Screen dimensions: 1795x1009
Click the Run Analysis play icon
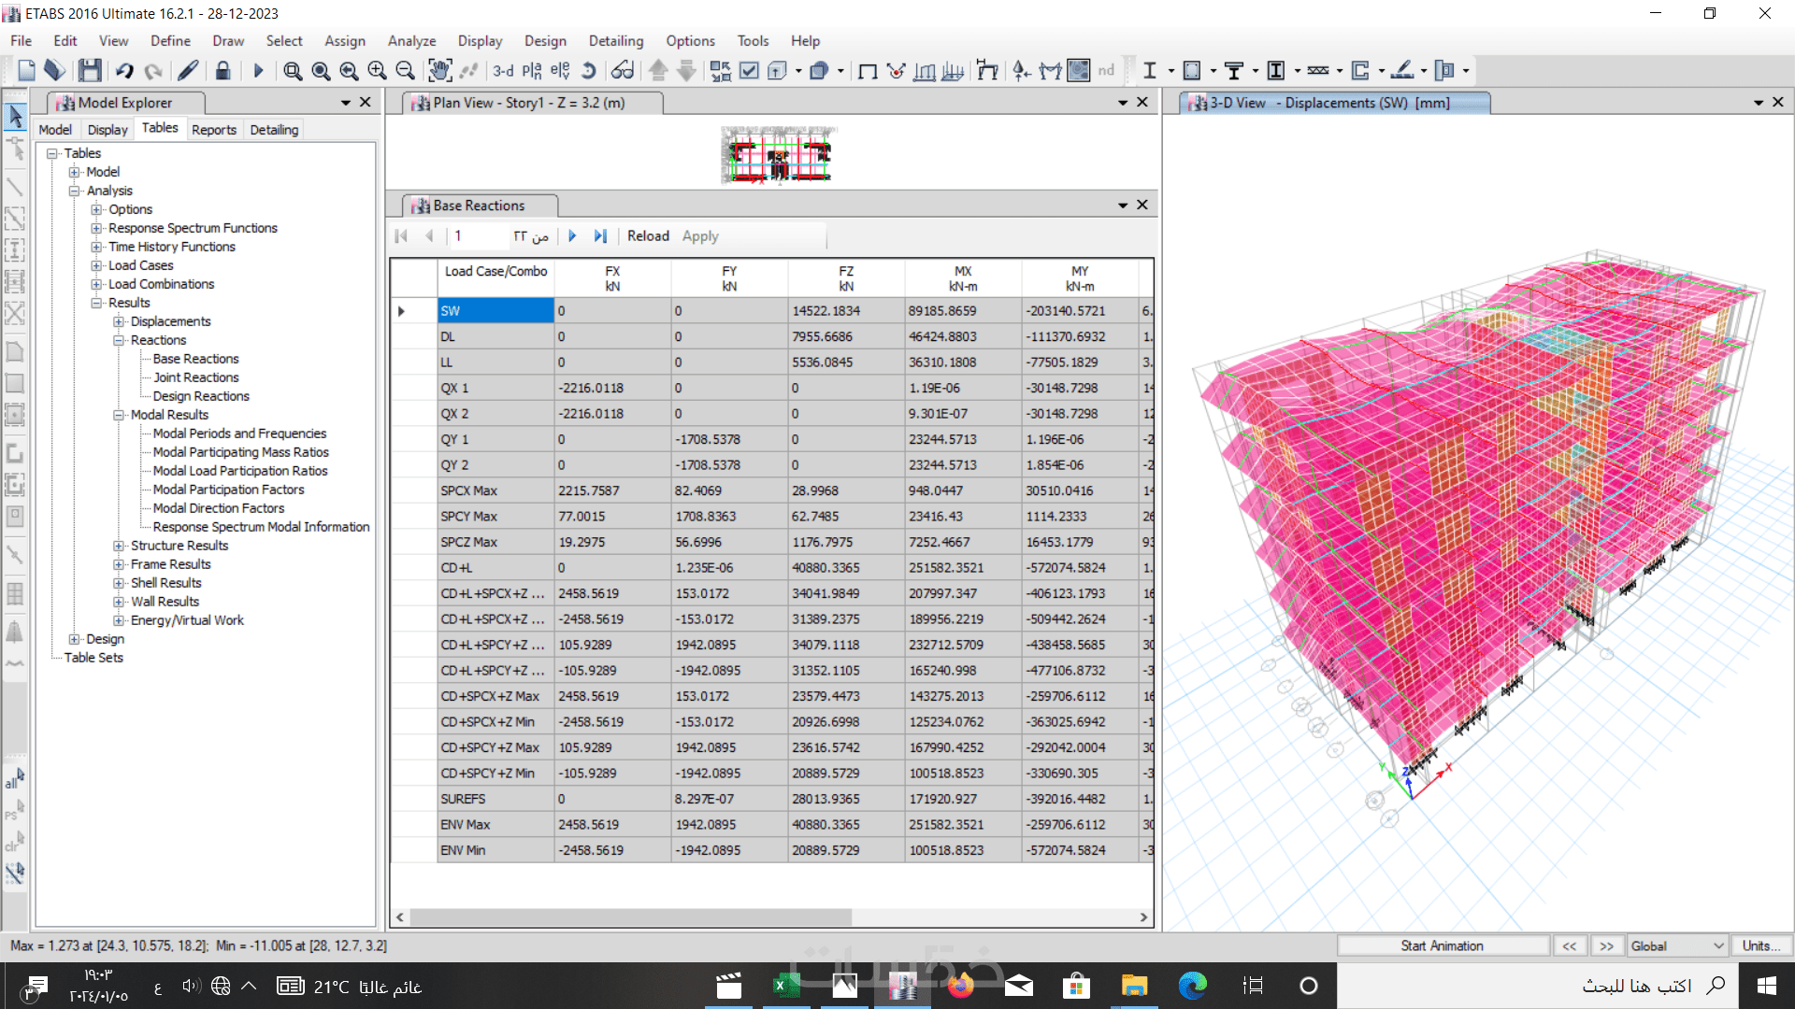click(x=259, y=70)
